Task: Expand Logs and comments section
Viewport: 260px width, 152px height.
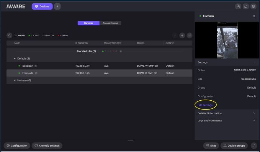Action: 227,120
